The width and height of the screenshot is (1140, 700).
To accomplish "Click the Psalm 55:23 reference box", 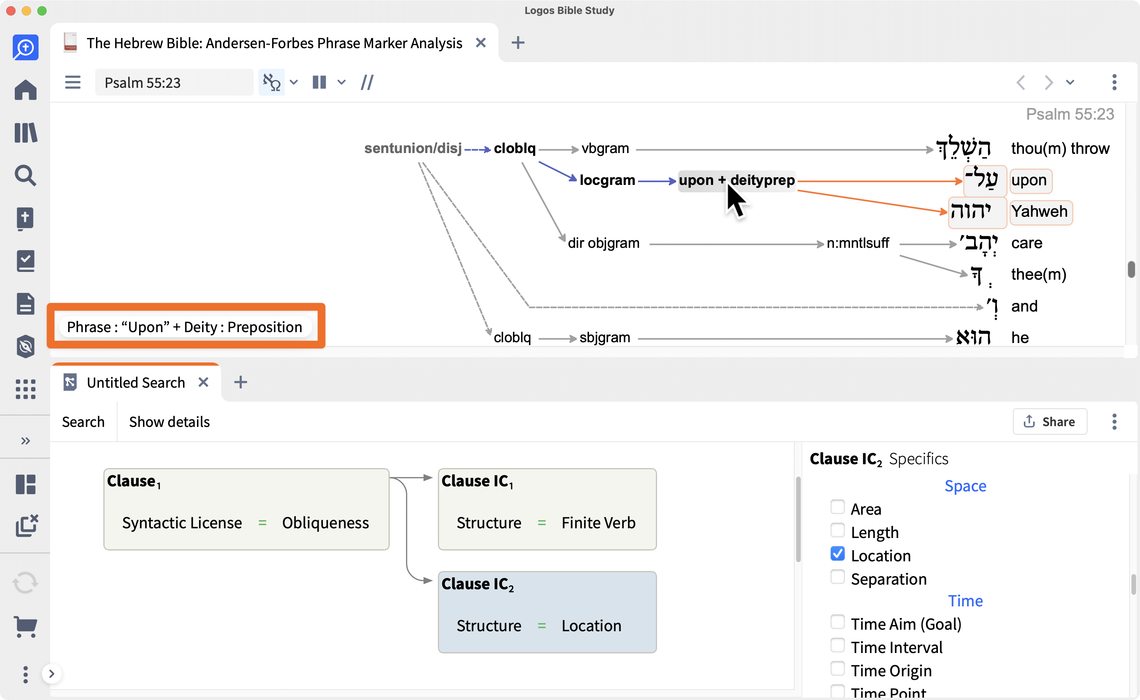I will 174,82.
